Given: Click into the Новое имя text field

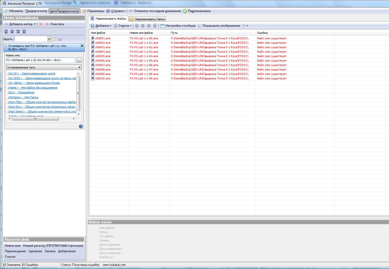Looking at the screenshot, I should [40, 60].
